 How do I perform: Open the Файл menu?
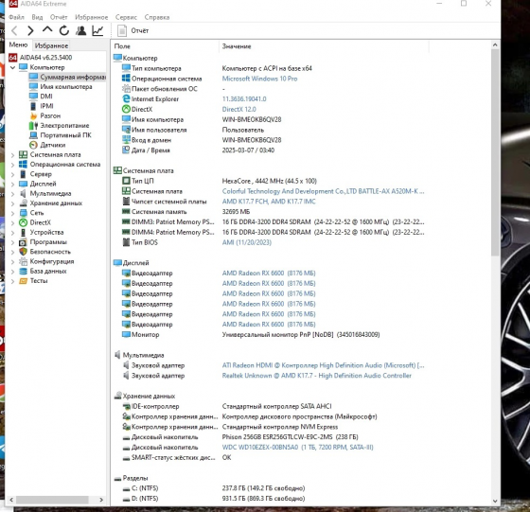tap(16, 17)
